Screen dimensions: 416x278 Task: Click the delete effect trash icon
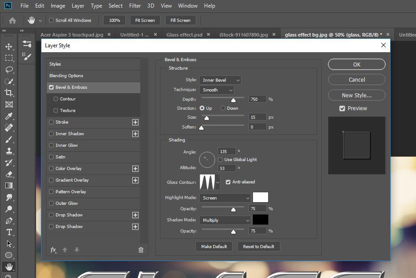(x=141, y=250)
